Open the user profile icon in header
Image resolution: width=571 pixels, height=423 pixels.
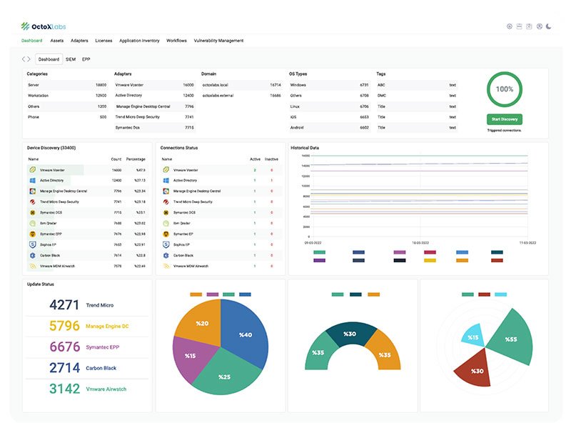540,26
